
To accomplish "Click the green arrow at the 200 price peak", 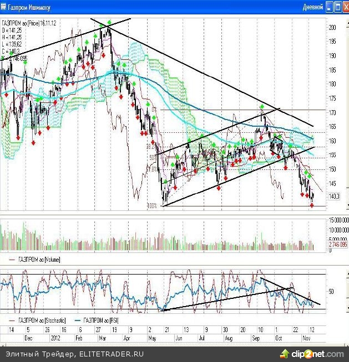I will click(109, 22).
